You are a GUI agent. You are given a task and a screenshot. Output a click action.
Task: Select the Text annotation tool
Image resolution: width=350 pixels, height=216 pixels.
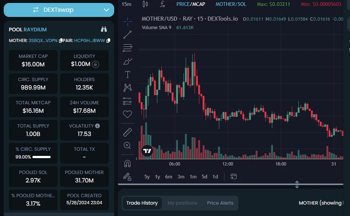tap(127, 74)
